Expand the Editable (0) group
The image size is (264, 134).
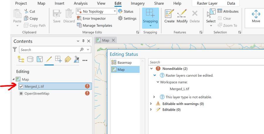151,110
